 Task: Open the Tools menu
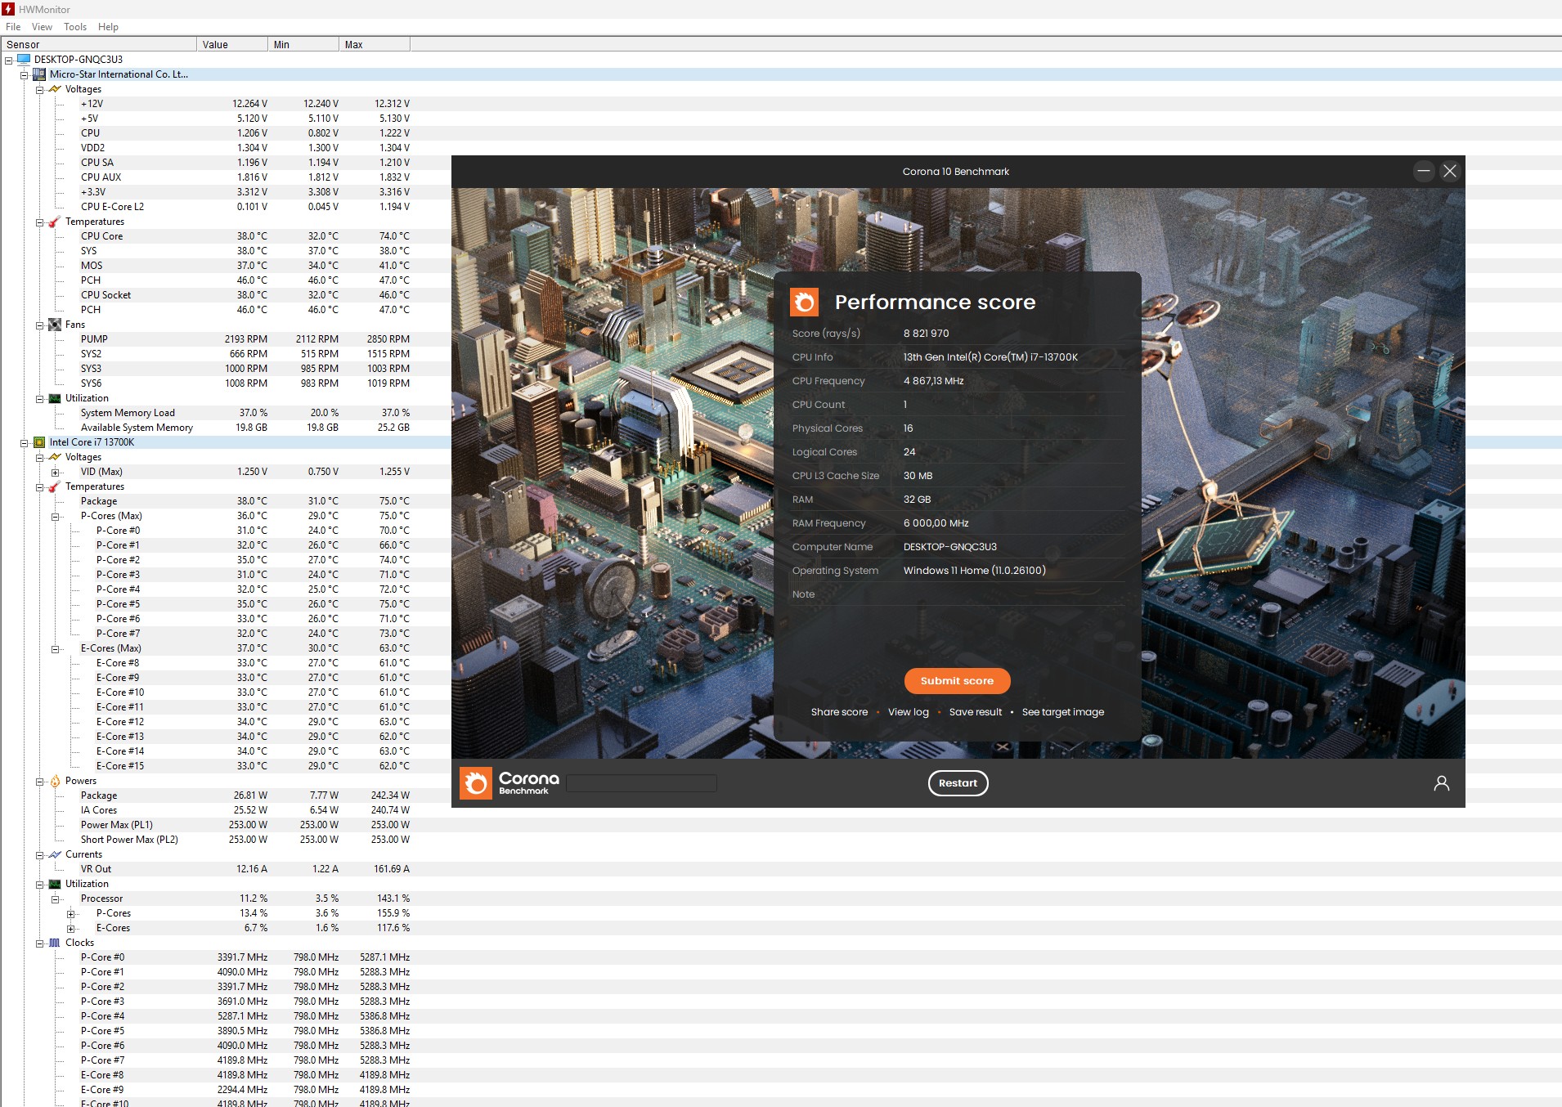pos(75,27)
